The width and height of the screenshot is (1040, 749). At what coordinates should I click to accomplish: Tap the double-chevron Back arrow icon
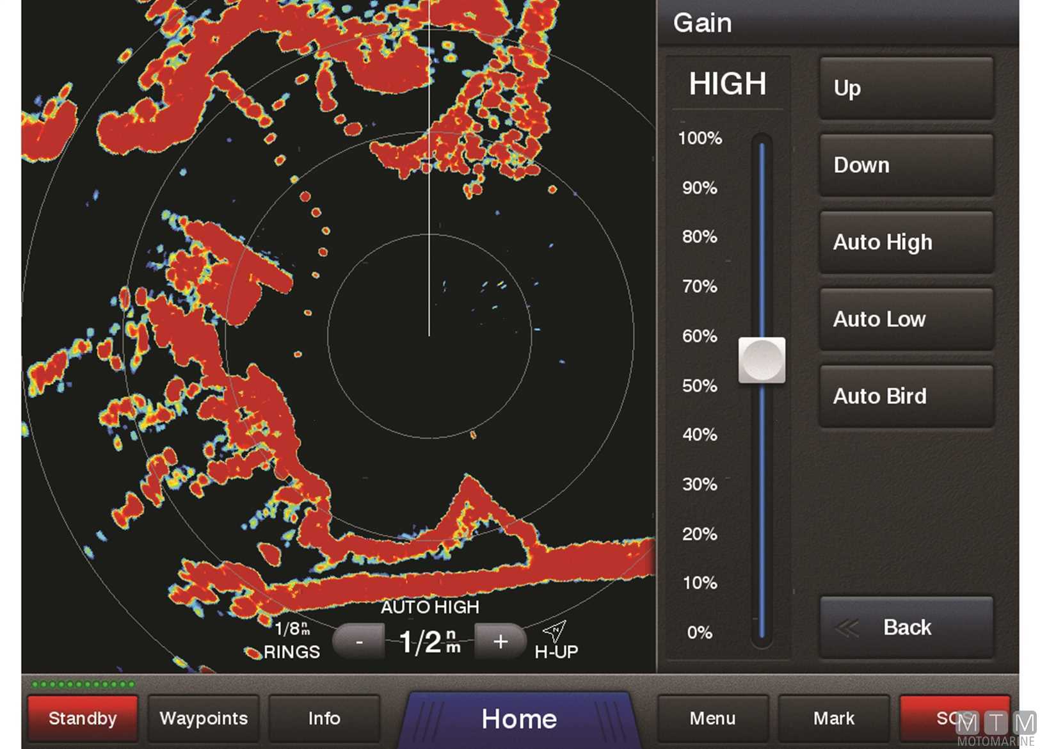[x=847, y=628]
